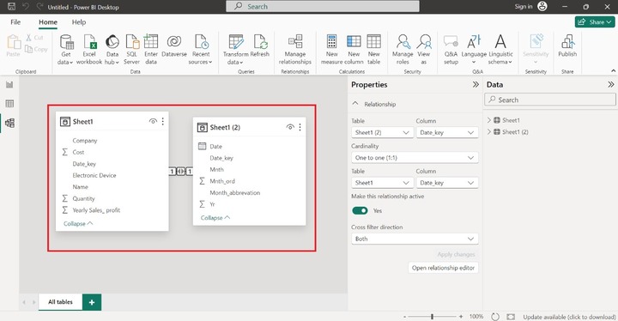618x321 pixels.
Task: Collapse the Data pane
Action: (x=610, y=84)
